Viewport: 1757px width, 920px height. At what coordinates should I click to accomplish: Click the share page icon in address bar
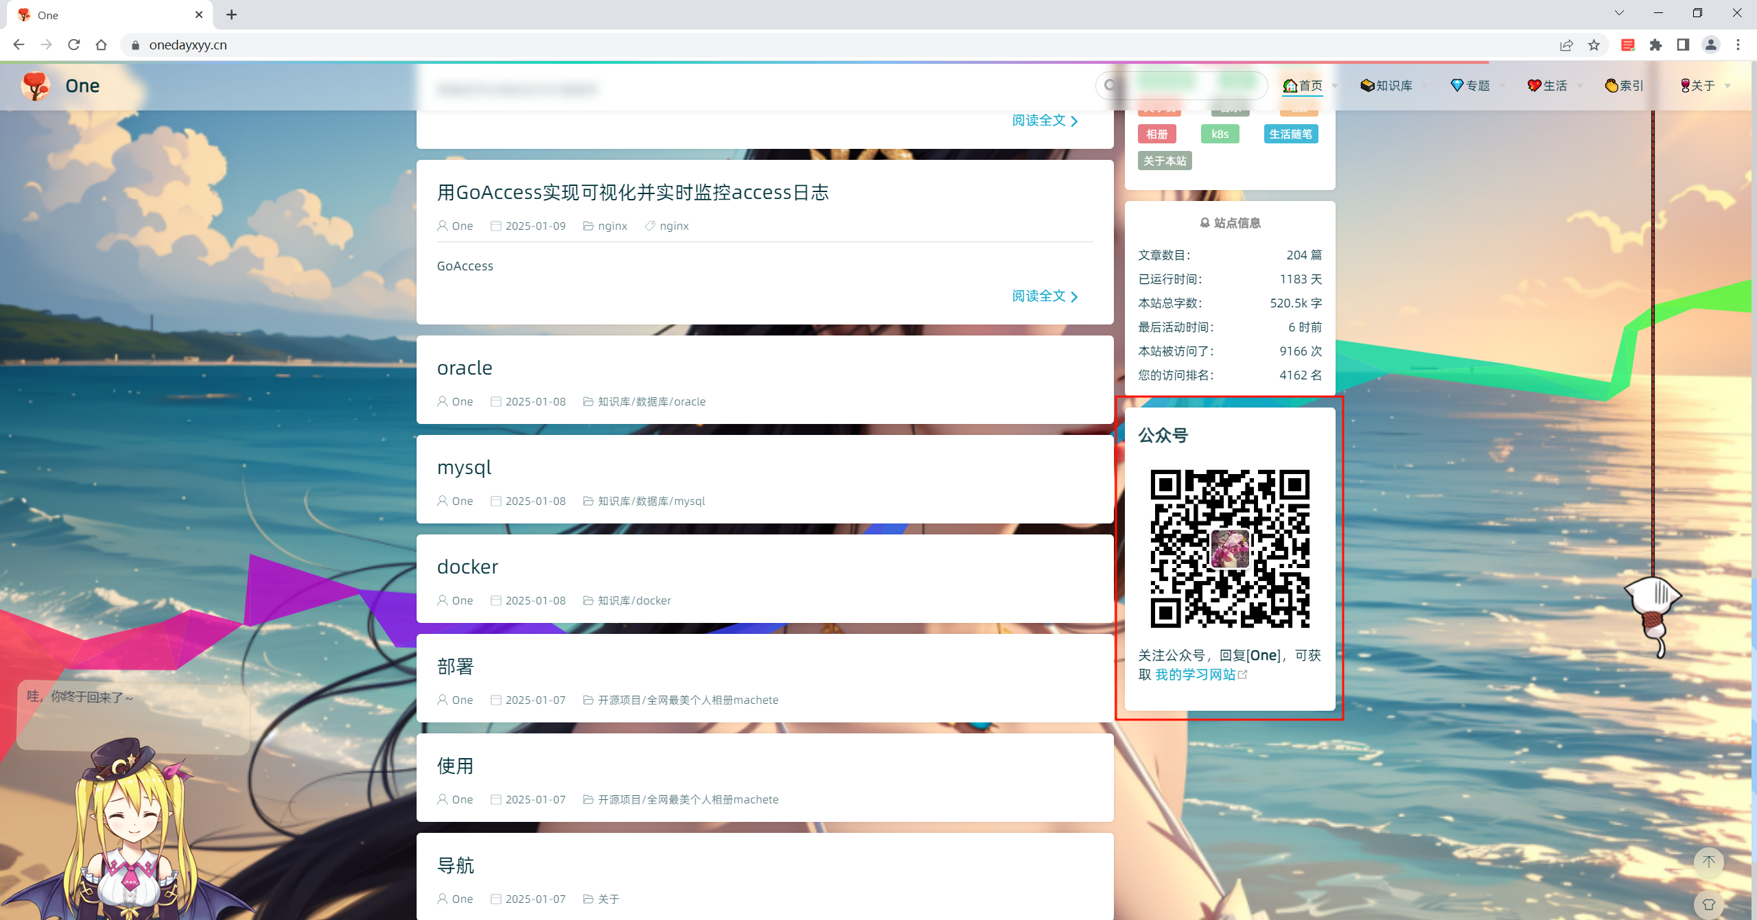tap(1566, 45)
